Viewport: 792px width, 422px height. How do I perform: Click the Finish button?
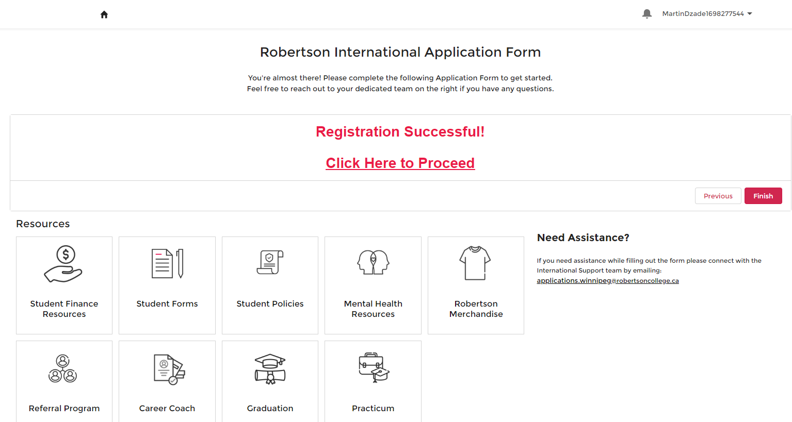coord(763,196)
